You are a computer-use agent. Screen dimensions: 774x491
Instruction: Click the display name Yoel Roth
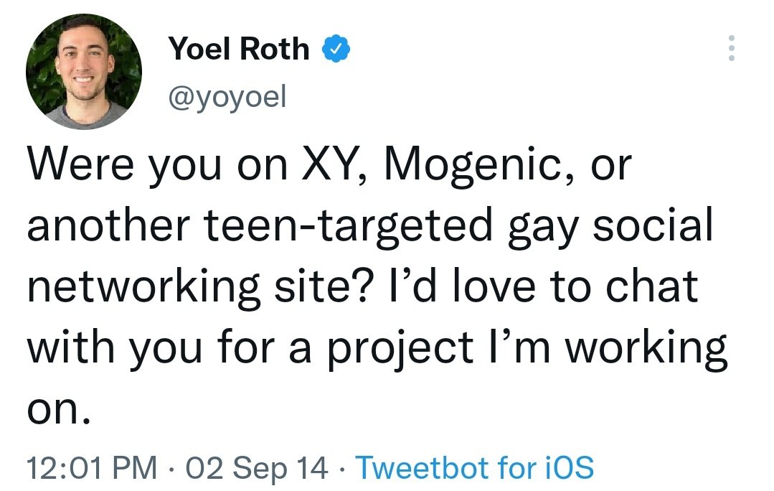pyautogui.click(x=239, y=49)
